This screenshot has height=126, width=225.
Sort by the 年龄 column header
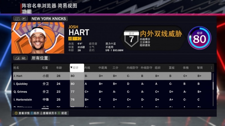click(x=59, y=68)
